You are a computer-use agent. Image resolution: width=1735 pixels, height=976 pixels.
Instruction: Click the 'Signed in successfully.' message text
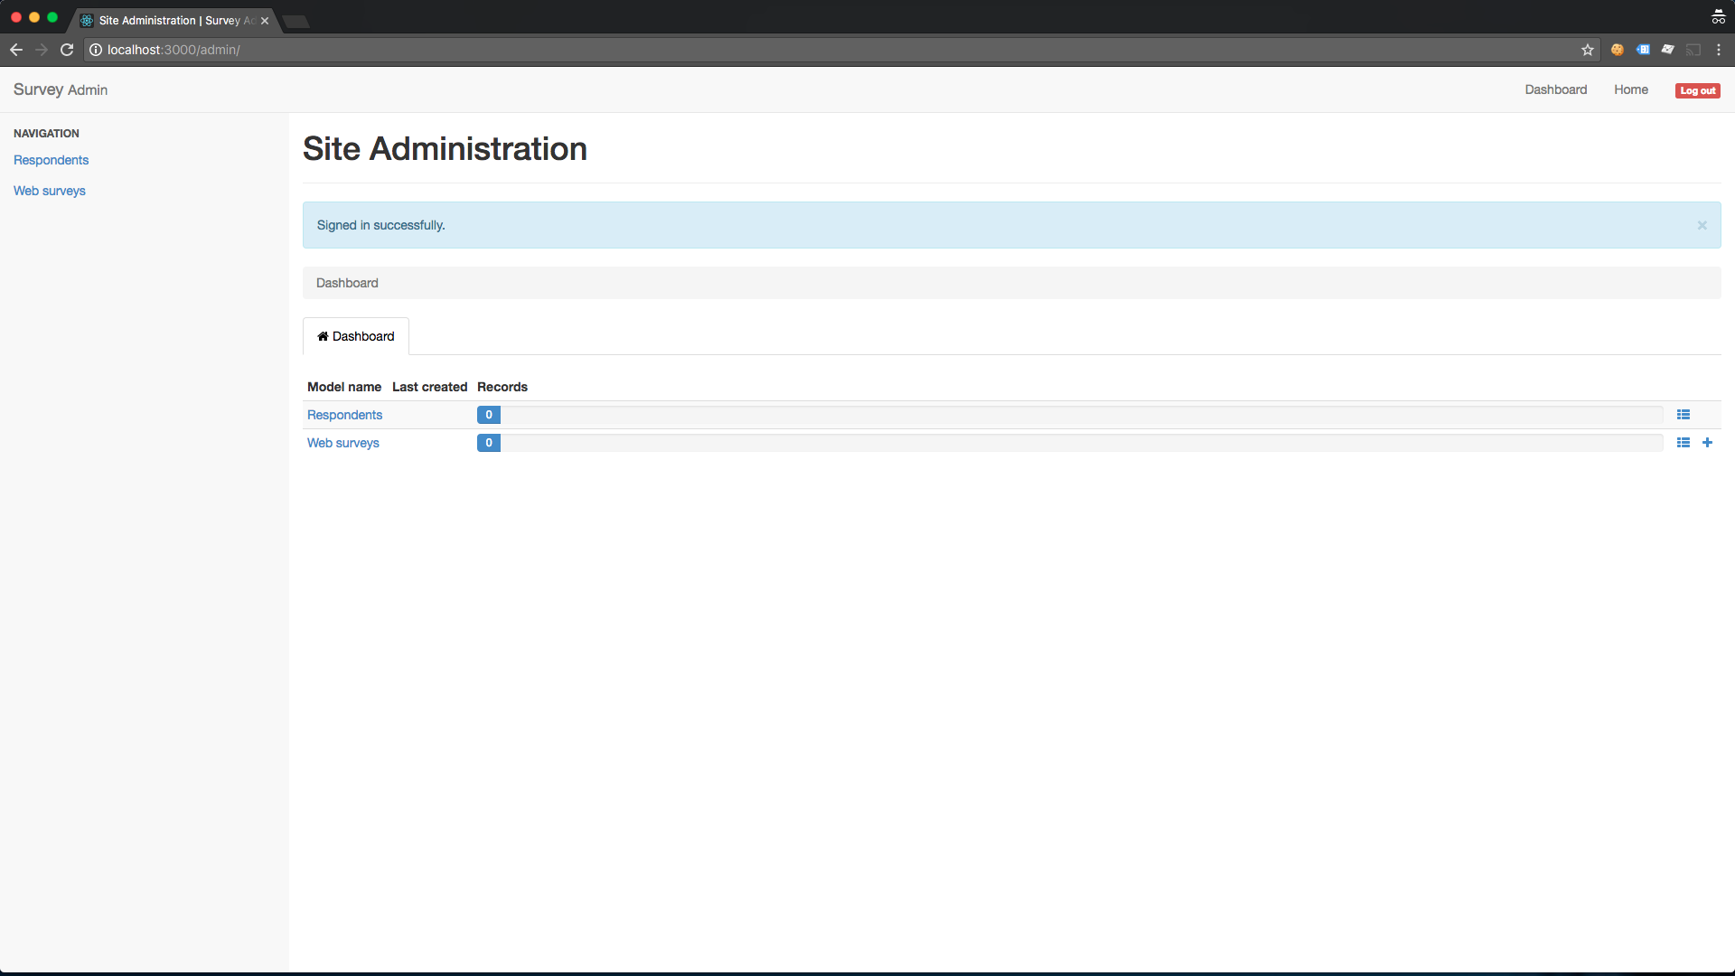[x=380, y=225]
